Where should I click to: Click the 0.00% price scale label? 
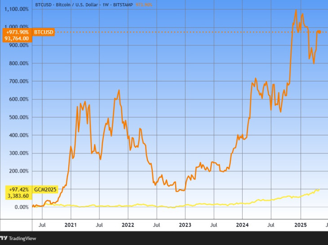[x=22, y=207]
